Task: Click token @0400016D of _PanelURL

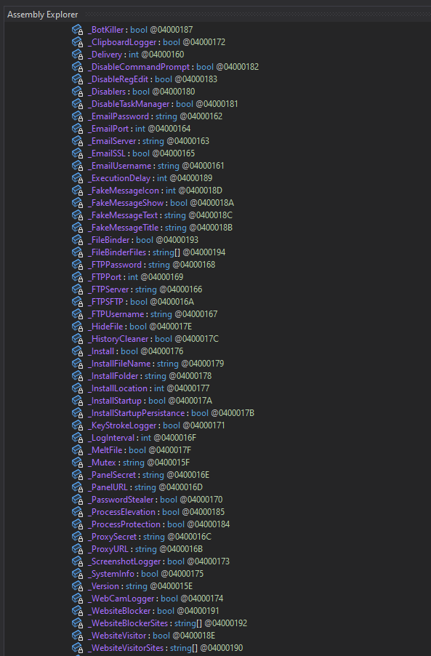Action: click(180, 487)
